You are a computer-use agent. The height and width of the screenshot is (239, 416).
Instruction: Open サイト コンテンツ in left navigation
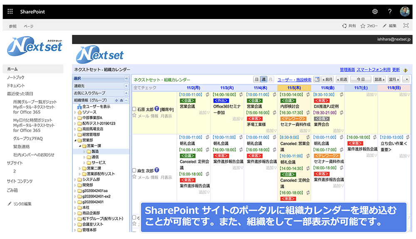coord(20,181)
